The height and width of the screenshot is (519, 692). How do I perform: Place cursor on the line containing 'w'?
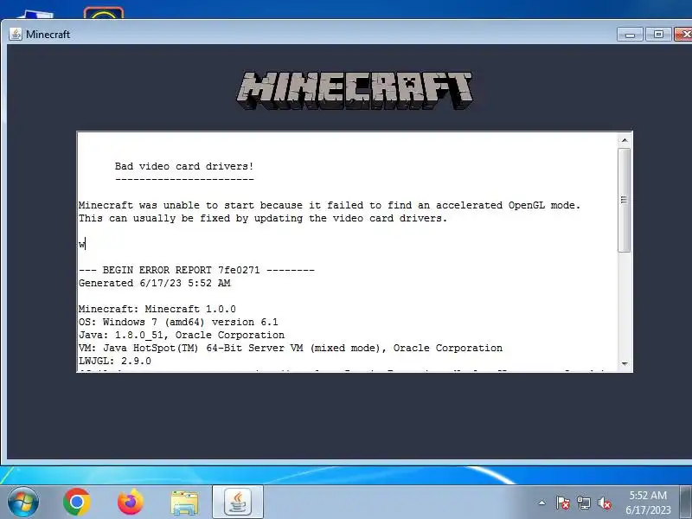pyautogui.click(x=82, y=244)
